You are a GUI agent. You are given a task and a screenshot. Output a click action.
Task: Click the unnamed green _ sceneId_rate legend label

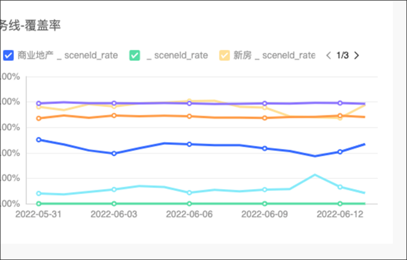point(177,56)
